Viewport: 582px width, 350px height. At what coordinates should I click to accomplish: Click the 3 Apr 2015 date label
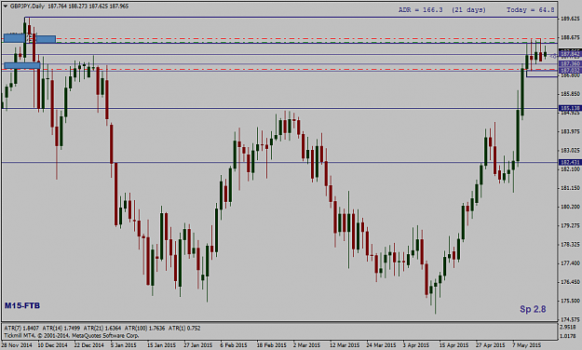coord(415,345)
